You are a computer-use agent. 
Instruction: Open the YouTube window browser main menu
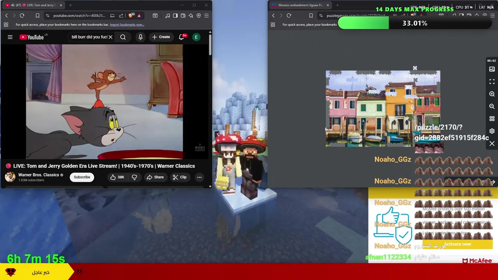click(x=206, y=16)
